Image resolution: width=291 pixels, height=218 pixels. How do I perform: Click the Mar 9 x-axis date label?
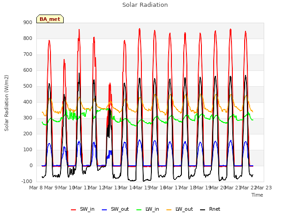point(51,188)
